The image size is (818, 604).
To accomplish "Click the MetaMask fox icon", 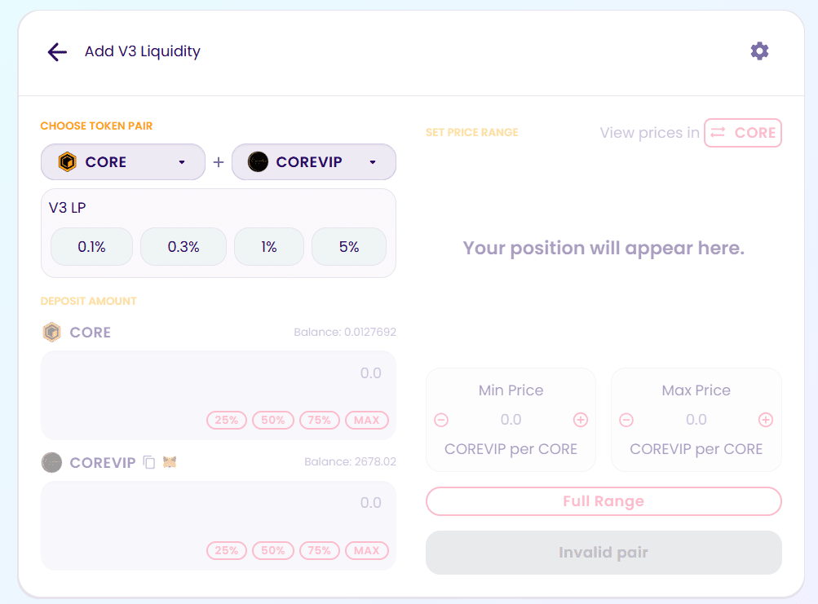I will coord(170,462).
